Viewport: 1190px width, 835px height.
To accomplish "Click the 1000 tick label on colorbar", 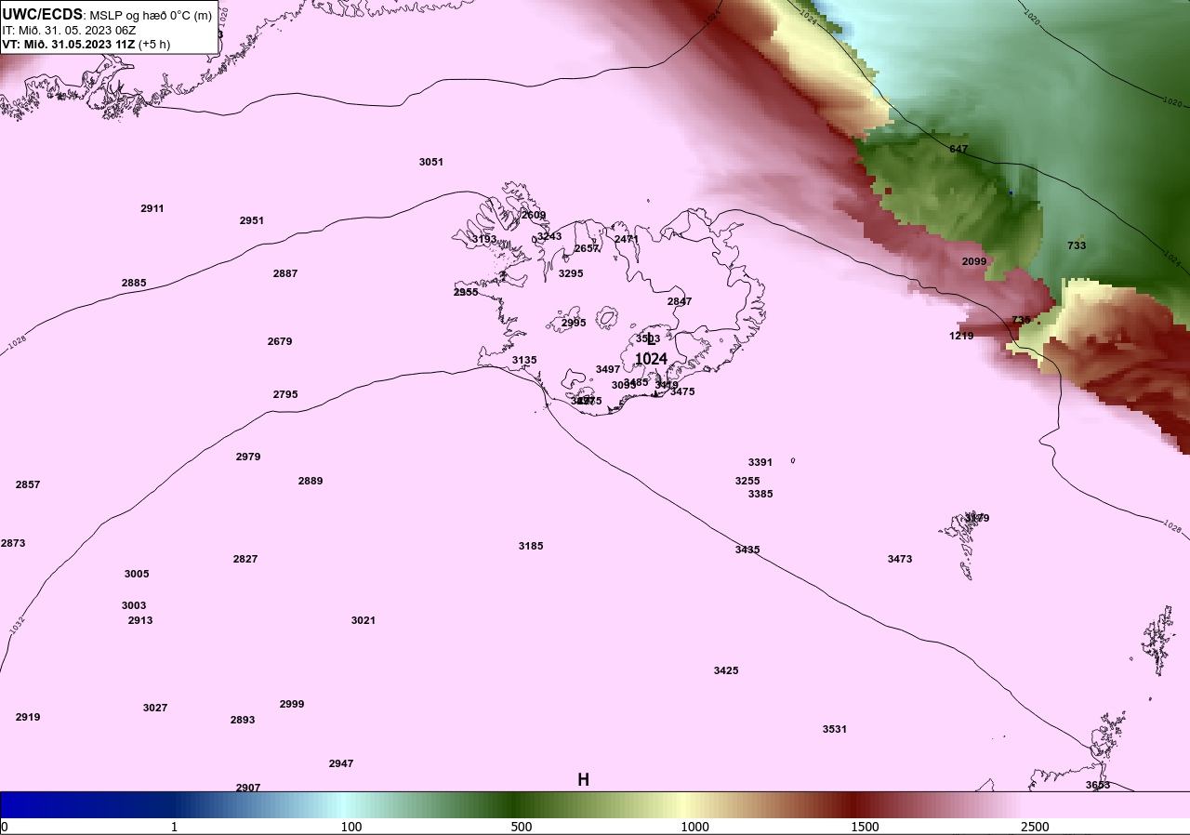I will coord(694,827).
